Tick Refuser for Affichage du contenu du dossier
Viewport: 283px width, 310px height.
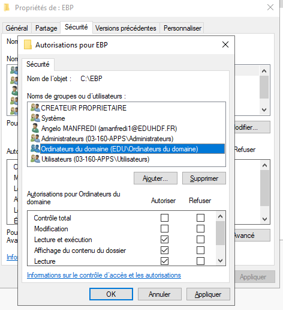[200, 250]
